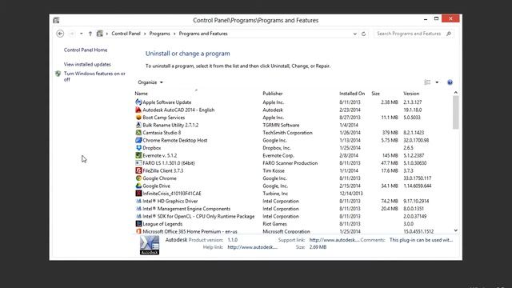Go up one level with up arrow
The width and height of the screenshot is (512, 288).
(90, 34)
